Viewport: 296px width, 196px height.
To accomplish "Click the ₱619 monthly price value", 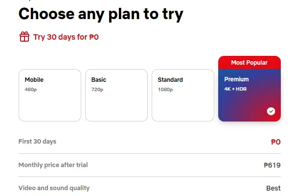I will click(x=272, y=165).
